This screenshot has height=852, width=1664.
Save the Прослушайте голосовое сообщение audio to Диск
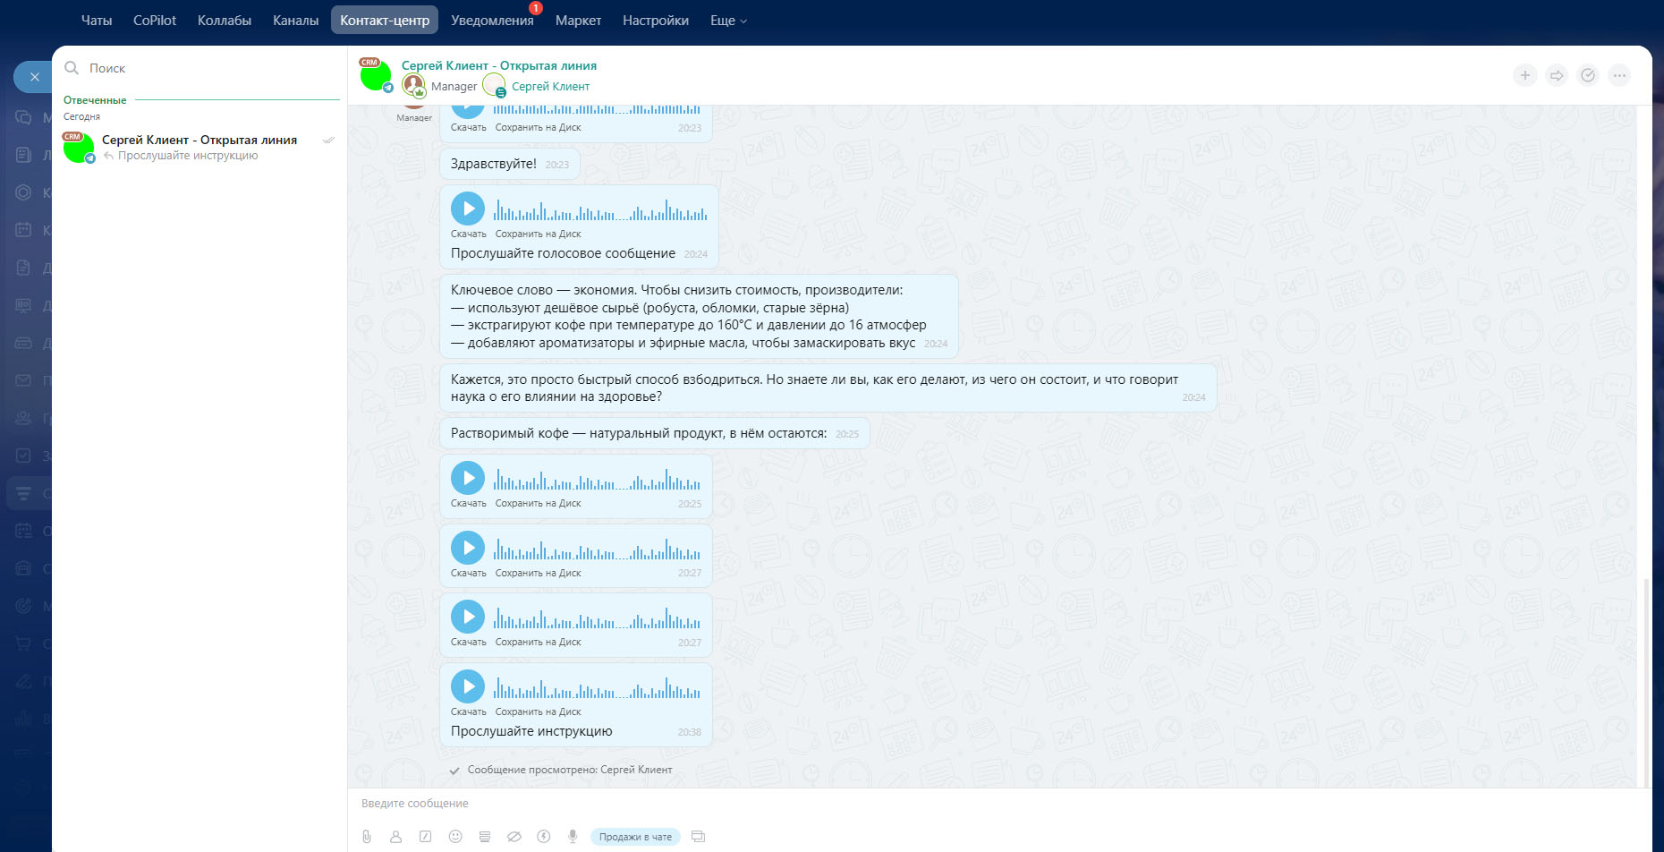click(539, 234)
